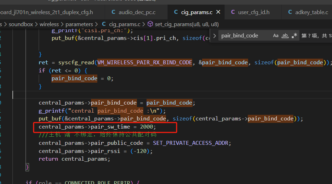Click cig_params.c in the breadcrumb
332x184 pixels.
click(125, 24)
